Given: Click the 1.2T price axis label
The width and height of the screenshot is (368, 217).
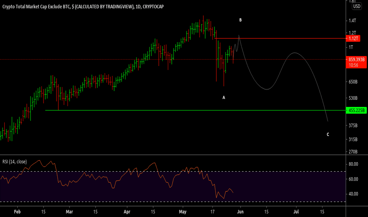Looking at the screenshot, I should point(352,33).
